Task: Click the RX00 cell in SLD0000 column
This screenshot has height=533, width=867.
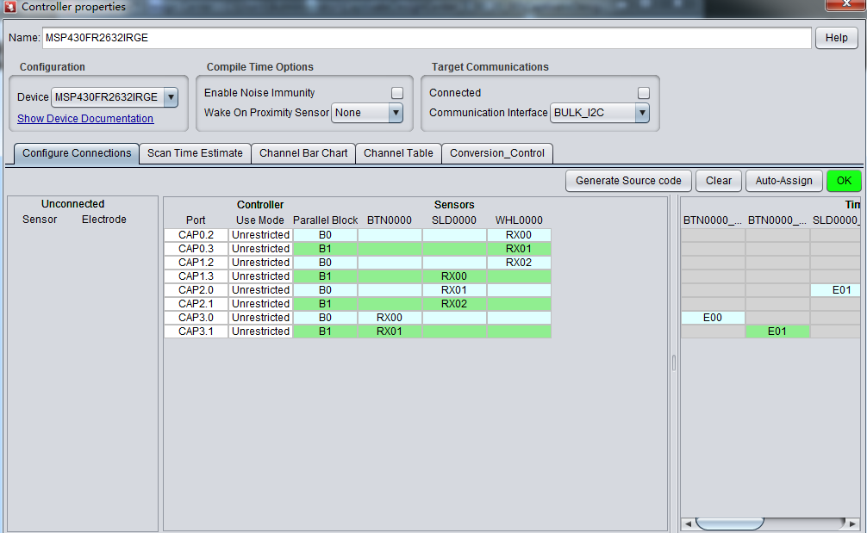Action: coord(454,276)
